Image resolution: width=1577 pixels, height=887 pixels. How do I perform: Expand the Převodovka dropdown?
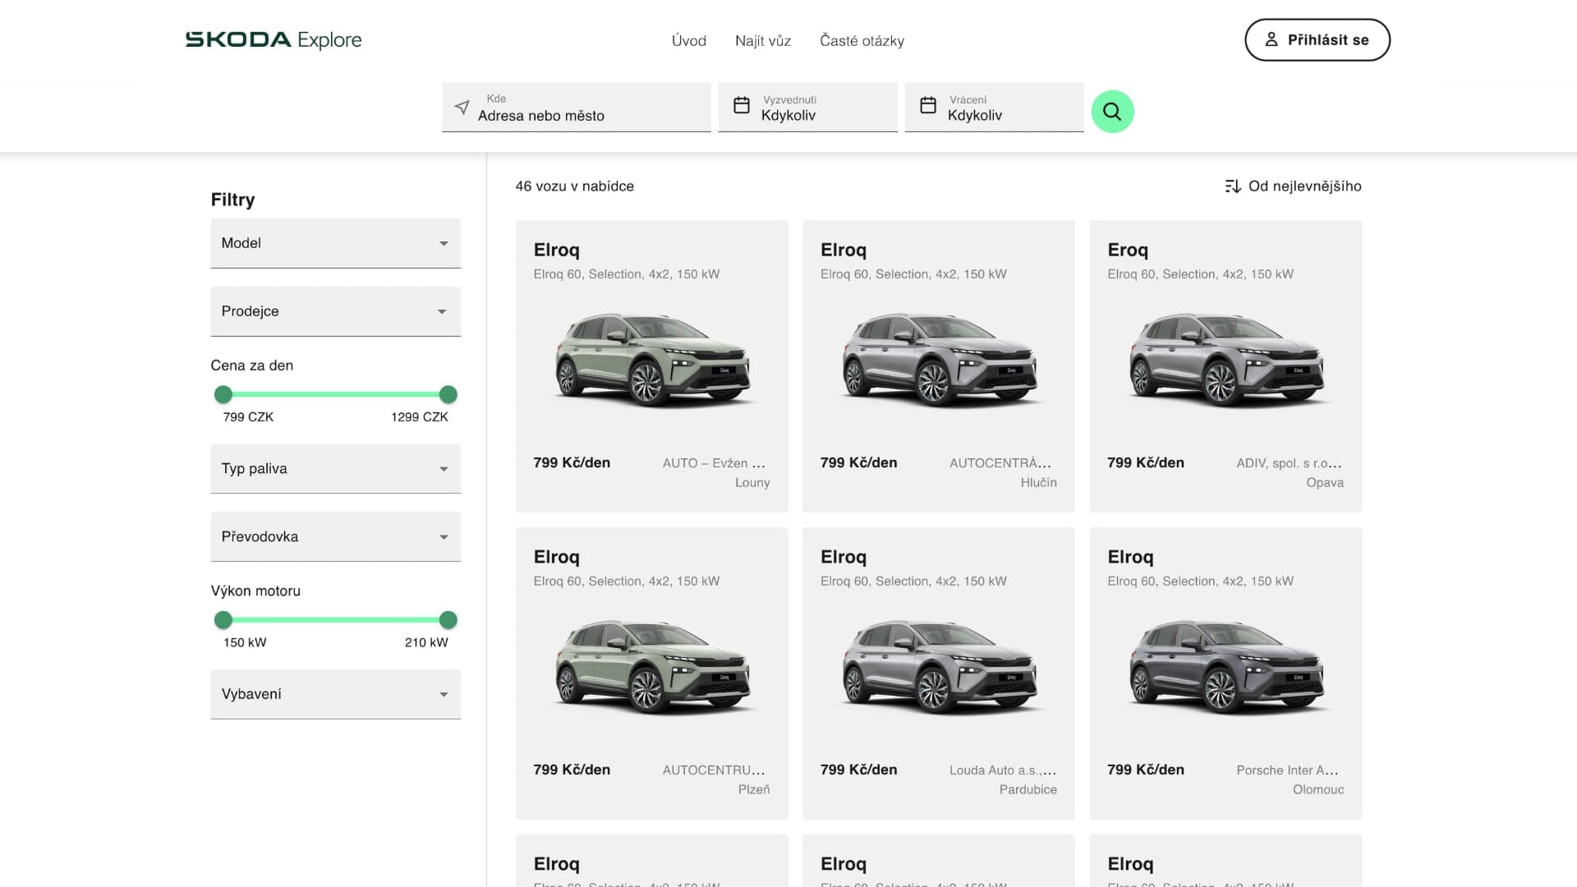click(x=335, y=536)
